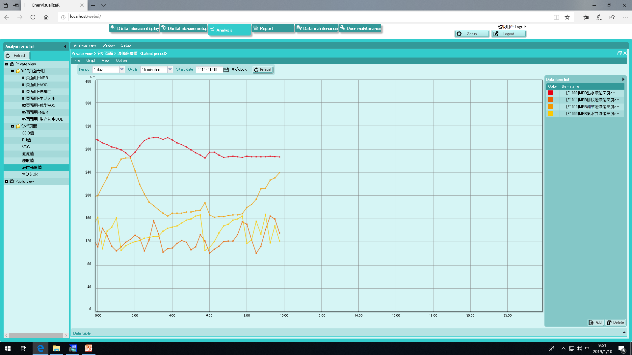Click the Start date input field
Viewport: 632px width, 355px height.
pyautogui.click(x=209, y=70)
